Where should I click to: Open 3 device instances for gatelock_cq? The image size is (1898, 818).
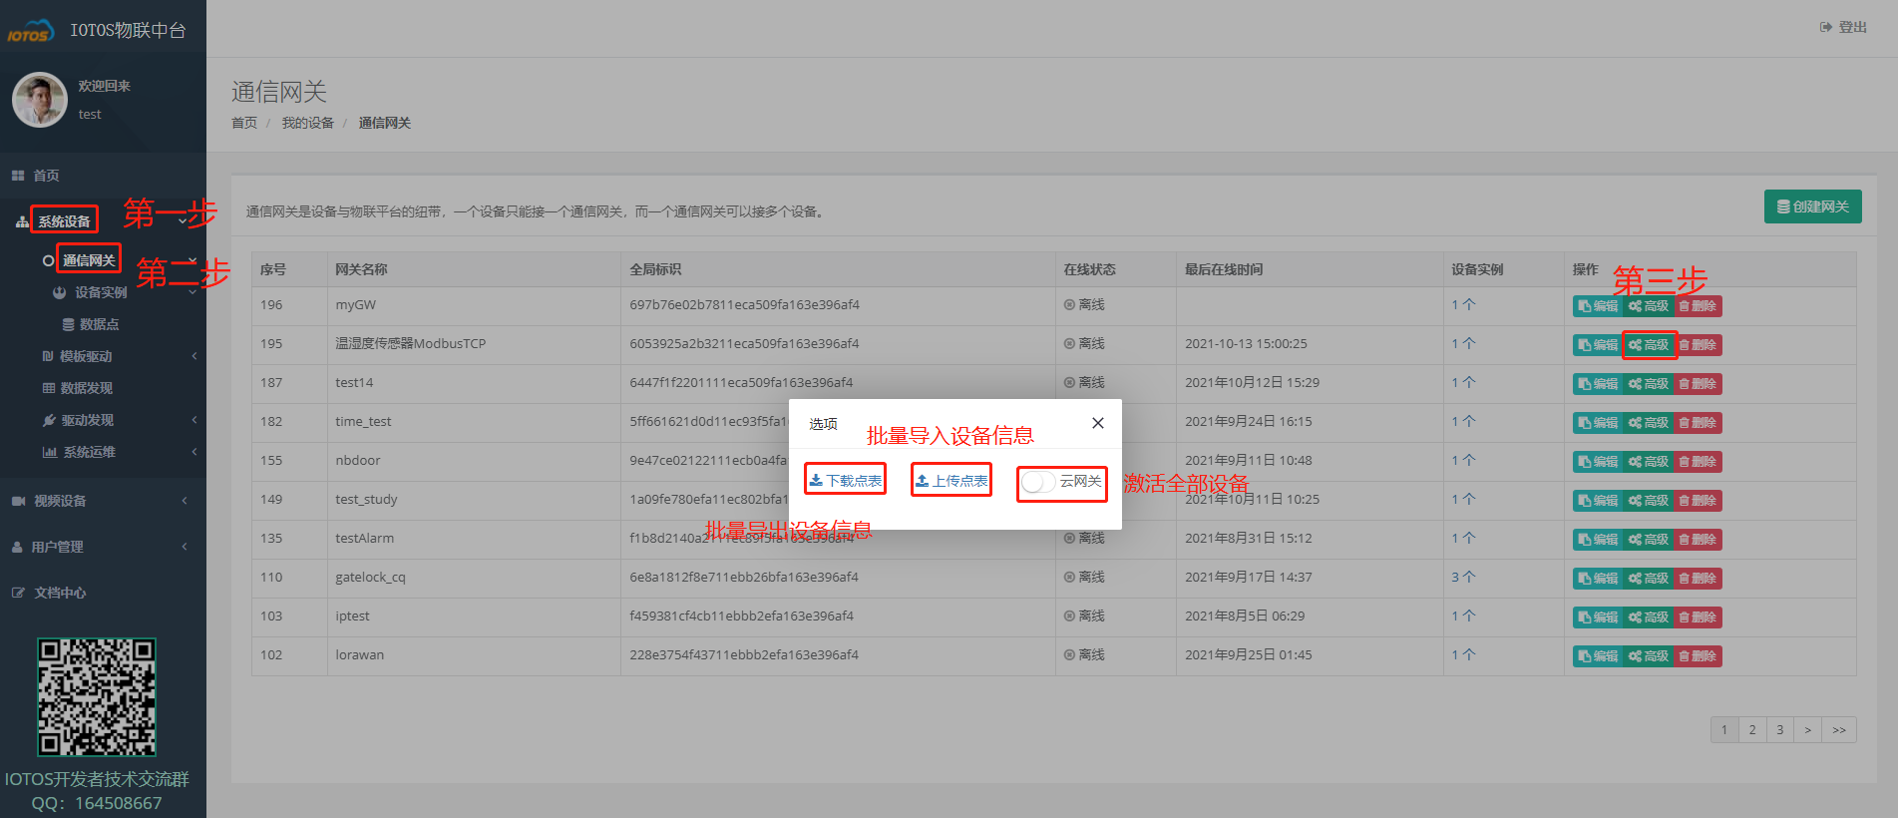(x=1463, y=578)
